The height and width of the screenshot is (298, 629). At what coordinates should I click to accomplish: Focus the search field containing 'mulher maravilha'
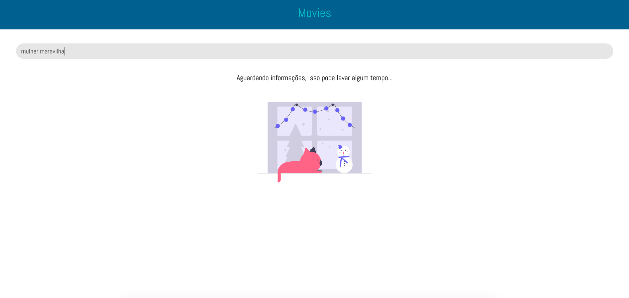click(314, 51)
